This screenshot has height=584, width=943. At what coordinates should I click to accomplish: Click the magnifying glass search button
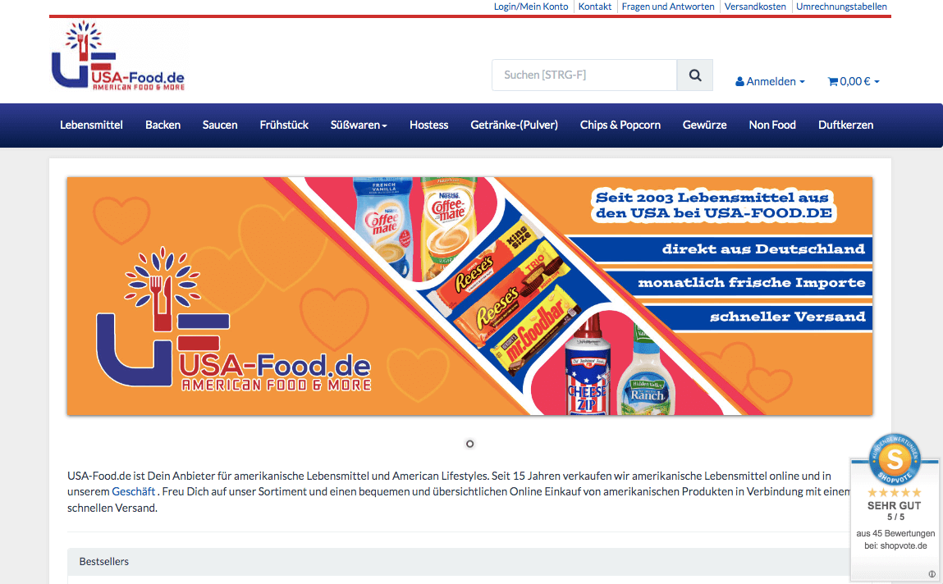(694, 75)
